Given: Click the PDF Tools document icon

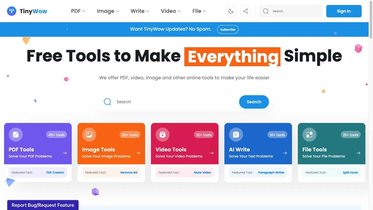Looking at the screenshot, I should [x=16, y=134].
